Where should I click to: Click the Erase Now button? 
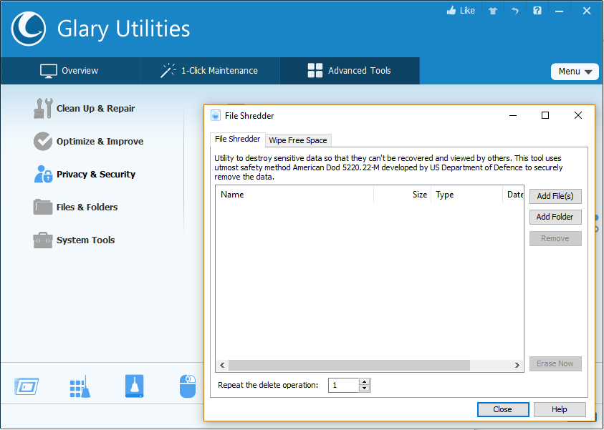(x=555, y=364)
